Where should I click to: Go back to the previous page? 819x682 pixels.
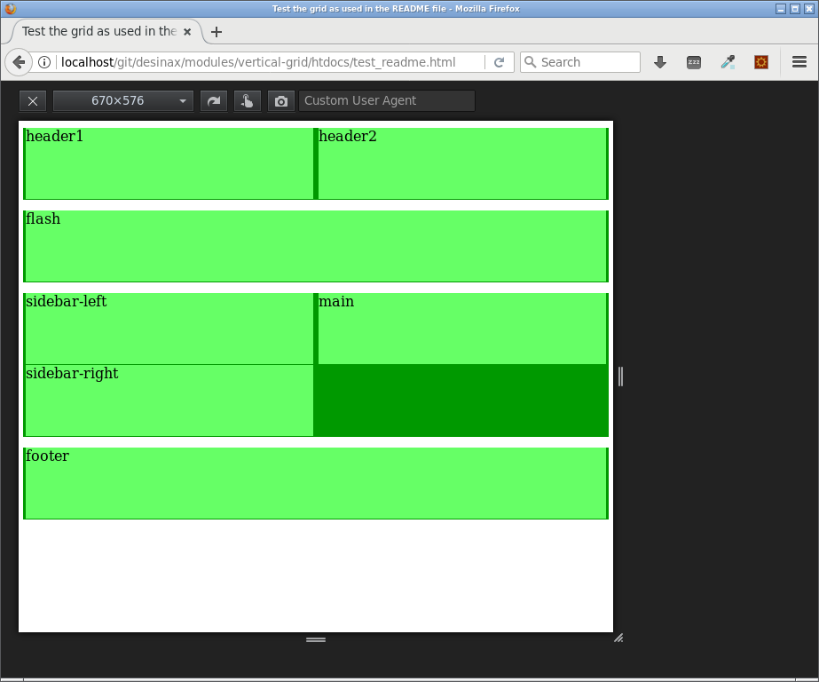point(19,62)
